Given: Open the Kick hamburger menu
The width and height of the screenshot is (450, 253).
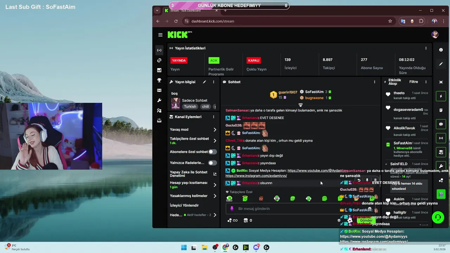Looking at the screenshot, I should point(160,35).
